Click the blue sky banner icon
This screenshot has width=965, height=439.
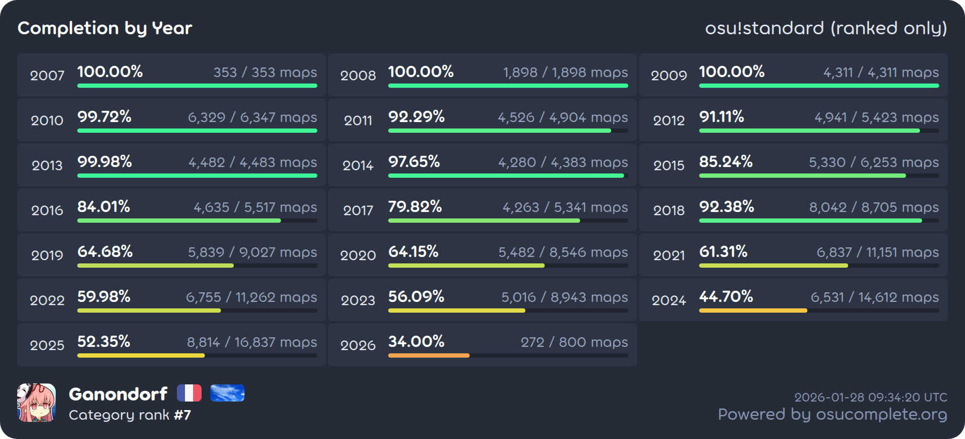click(x=227, y=393)
